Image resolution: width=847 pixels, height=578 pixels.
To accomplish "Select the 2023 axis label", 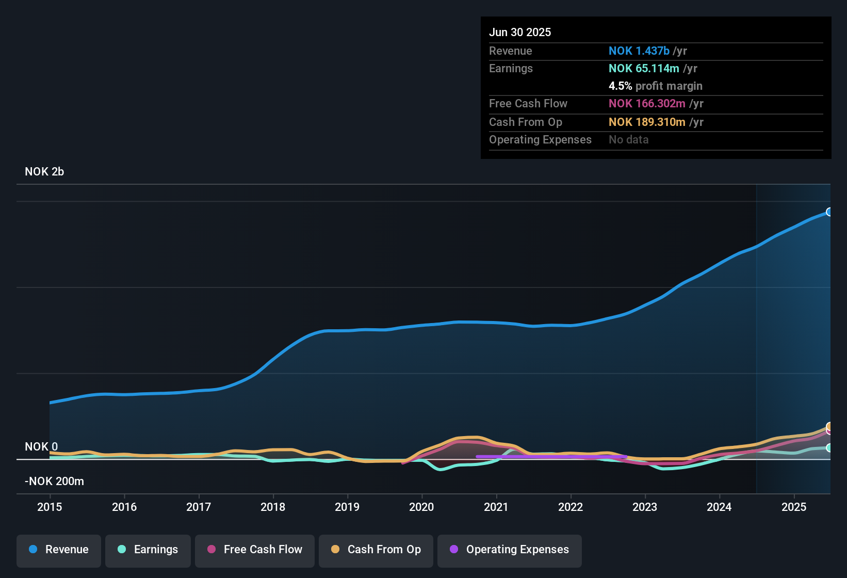I will 645,507.
